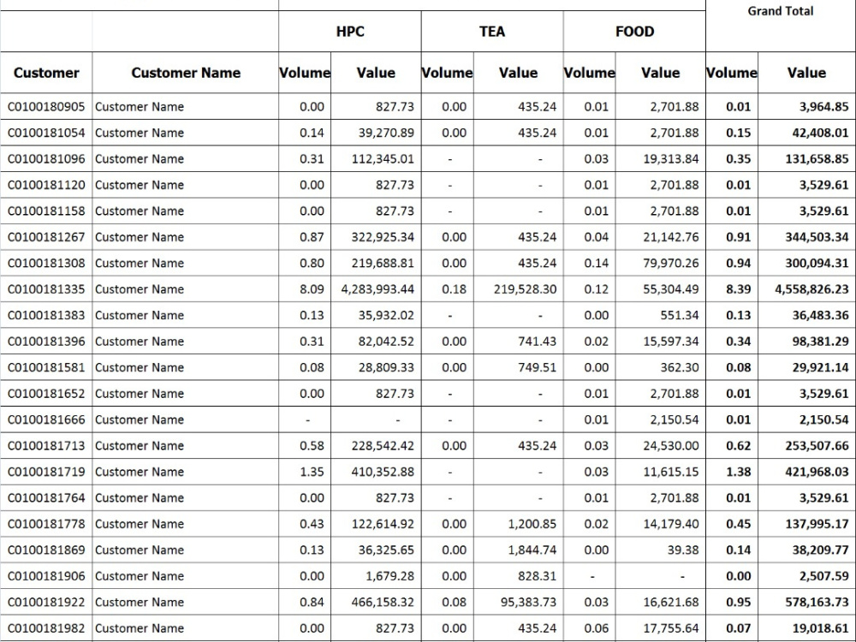Click grand total value 4,558,826.23
The image size is (856, 642).
coord(811,289)
